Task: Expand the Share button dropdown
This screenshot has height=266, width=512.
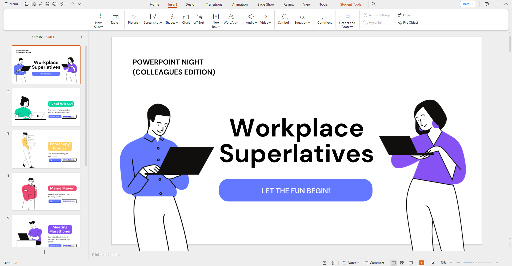Action: [473, 4]
